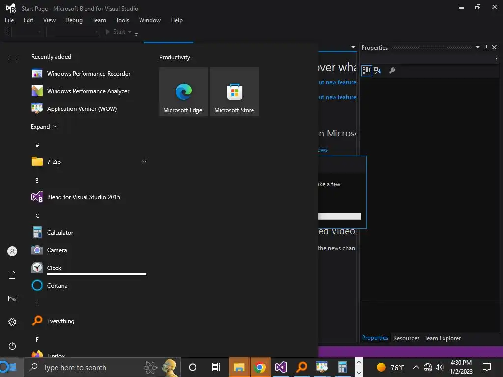This screenshot has height=377, width=503.
Task: Open Cortana circle on the taskbar
Action: 193,367
